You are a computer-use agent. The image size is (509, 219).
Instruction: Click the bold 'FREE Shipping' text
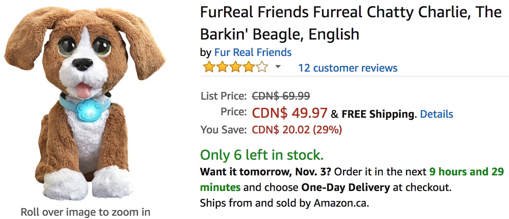(378, 114)
